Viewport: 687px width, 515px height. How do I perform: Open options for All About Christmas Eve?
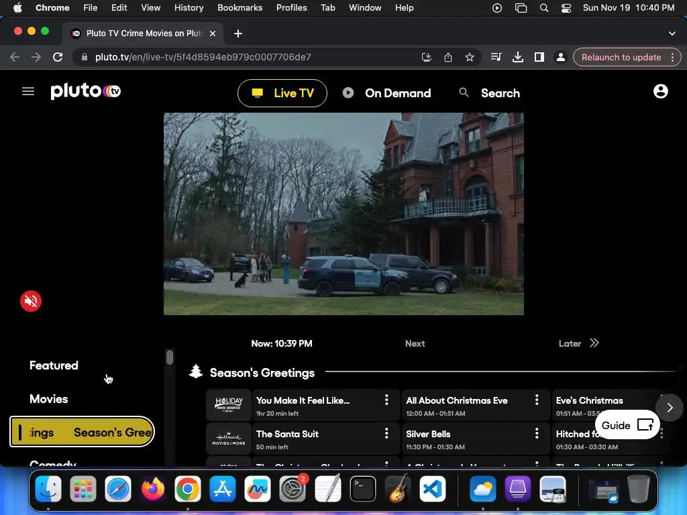537,400
